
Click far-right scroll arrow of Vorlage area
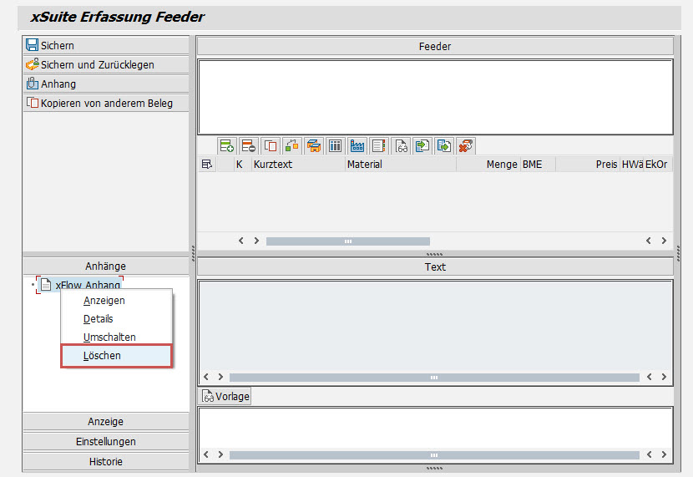[664, 455]
